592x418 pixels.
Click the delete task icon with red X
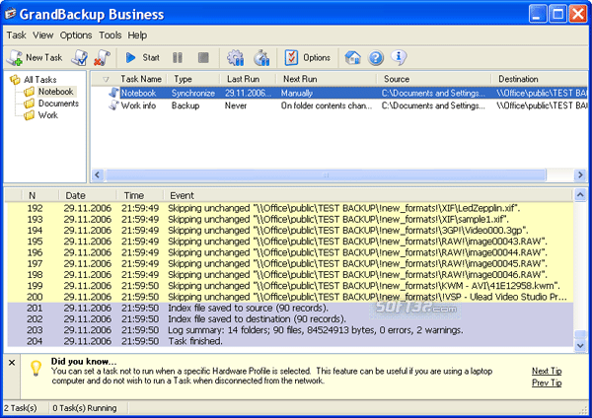click(102, 58)
